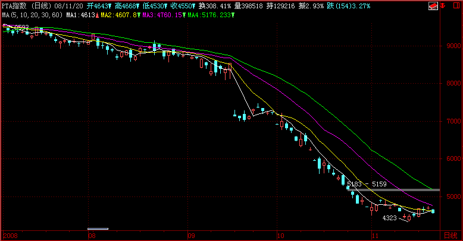Click the 08 month marker on time axis
This screenshot has width=463, height=241.
click(92, 236)
